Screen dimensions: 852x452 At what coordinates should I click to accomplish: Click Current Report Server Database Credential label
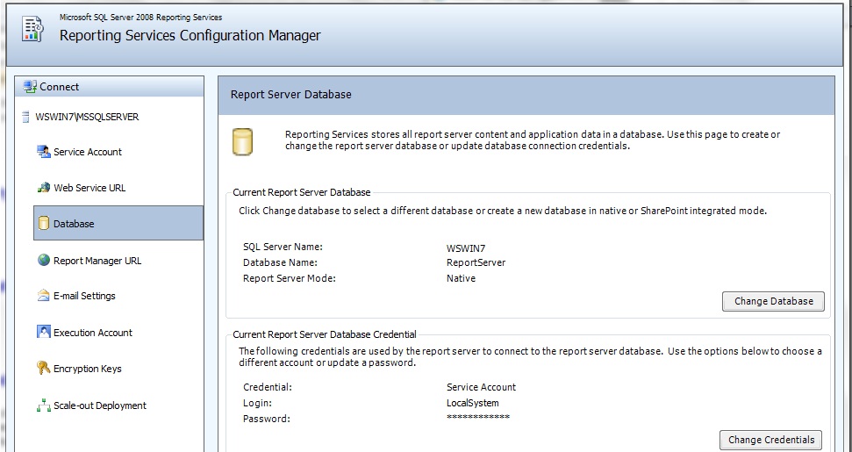point(325,334)
